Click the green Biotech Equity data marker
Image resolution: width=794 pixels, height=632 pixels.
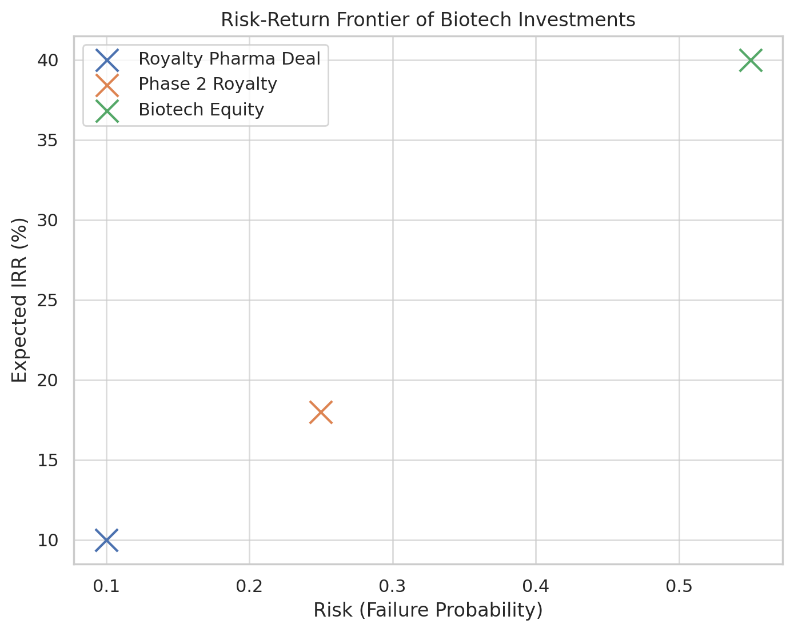pyautogui.click(x=751, y=60)
